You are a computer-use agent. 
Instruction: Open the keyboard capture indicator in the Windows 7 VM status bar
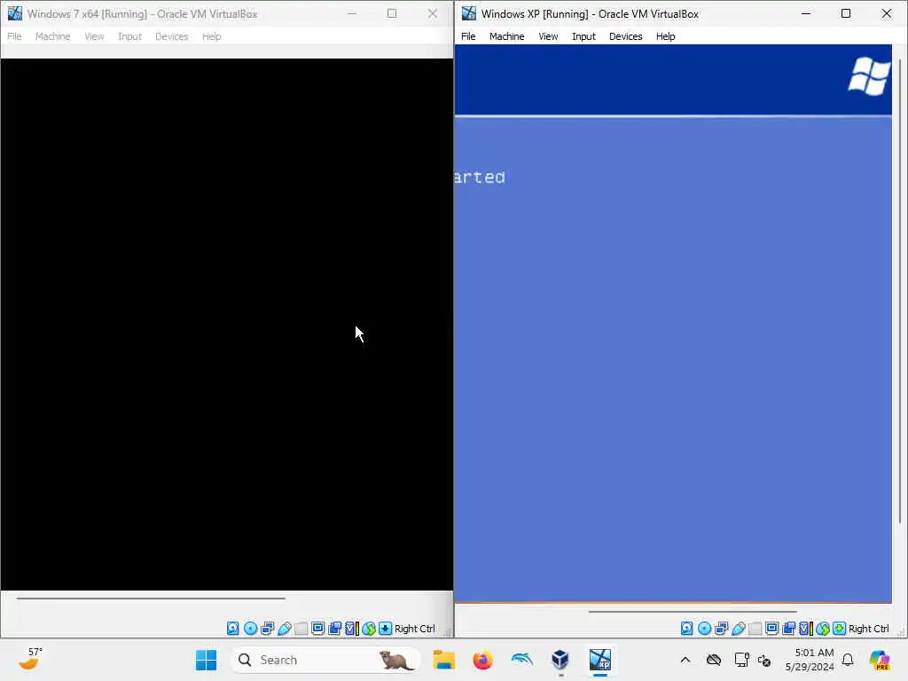click(x=385, y=629)
